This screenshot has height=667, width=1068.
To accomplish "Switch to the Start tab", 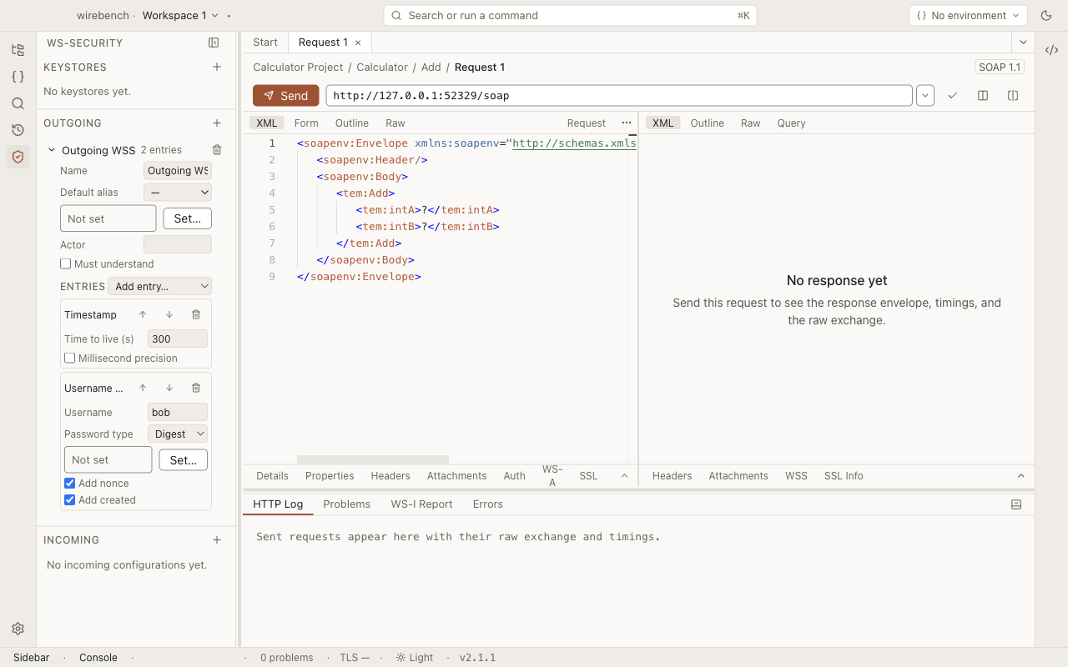I will click(x=265, y=43).
